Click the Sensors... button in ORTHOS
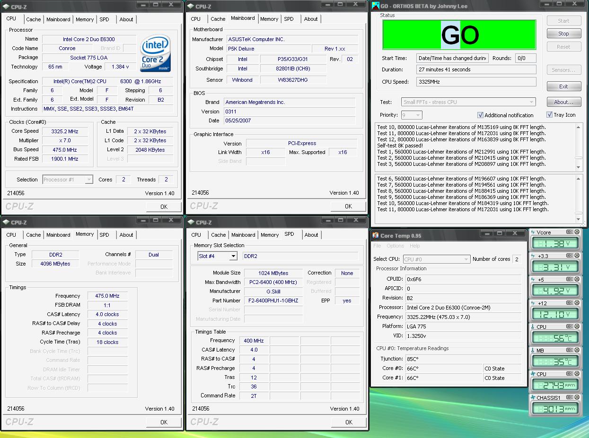589x438 pixels. pyautogui.click(x=563, y=70)
